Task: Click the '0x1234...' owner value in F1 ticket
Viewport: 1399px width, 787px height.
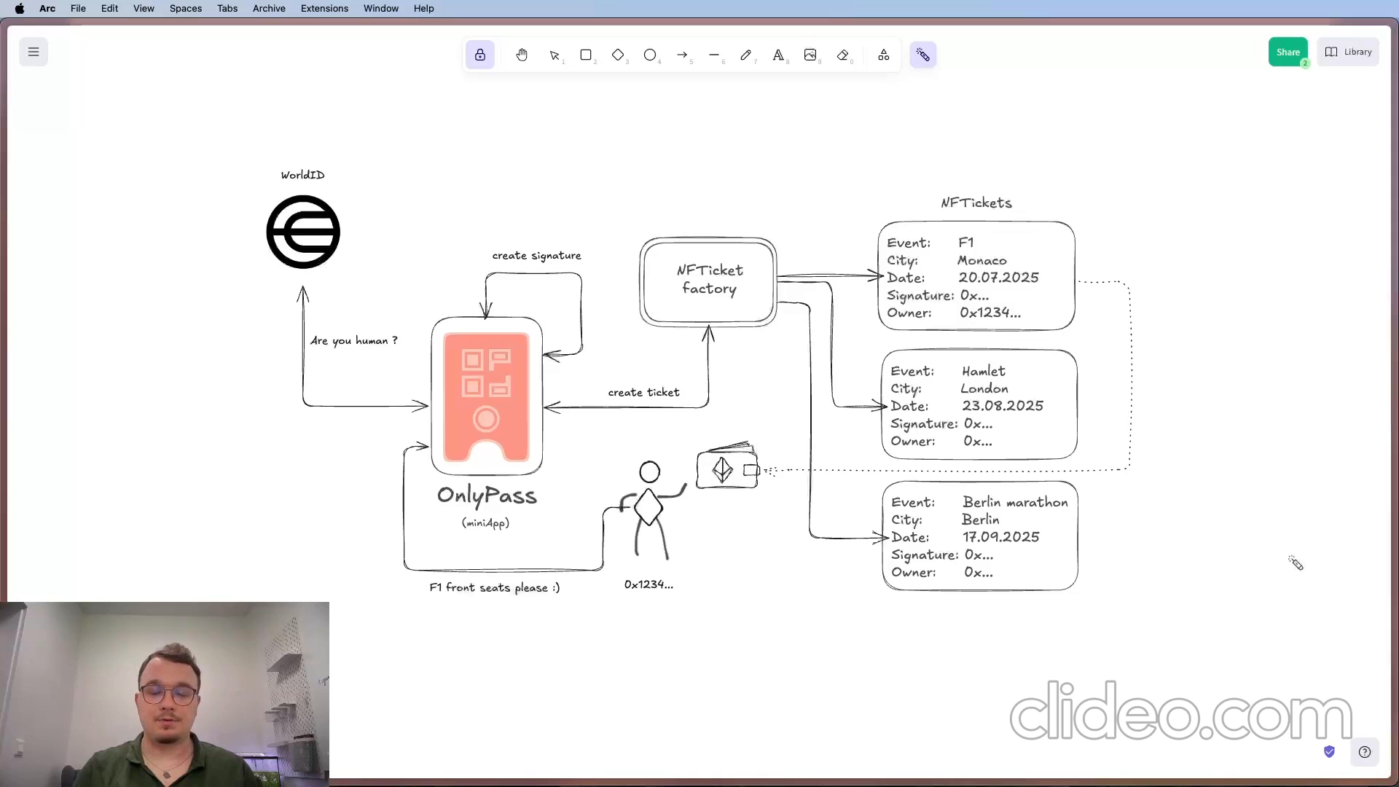Action: (x=990, y=313)
